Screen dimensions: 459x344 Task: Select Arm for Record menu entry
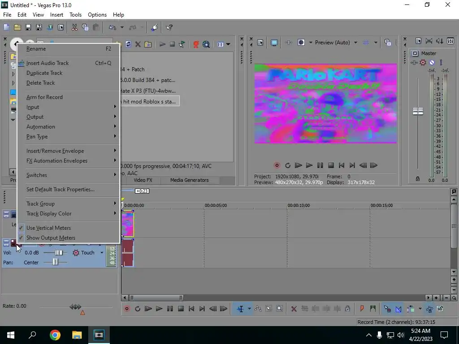pos(69,97)
